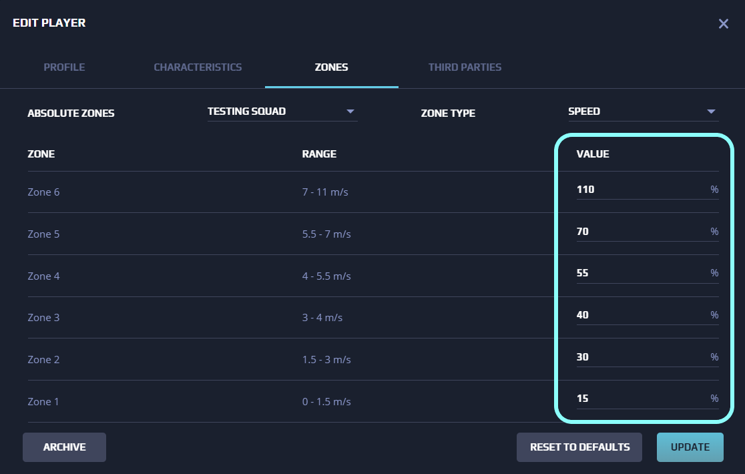The height and width of the screenshot is (474, 745).
Task: Select the Zone 1 row label
Action: pos(43,402)
